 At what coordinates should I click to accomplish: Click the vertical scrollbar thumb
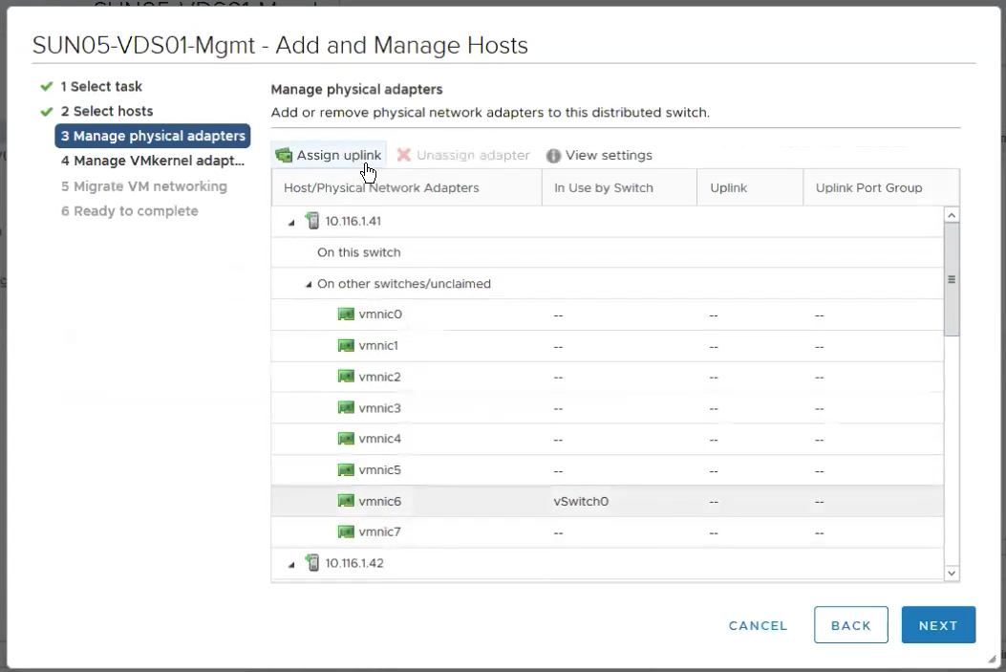point(952,279)
